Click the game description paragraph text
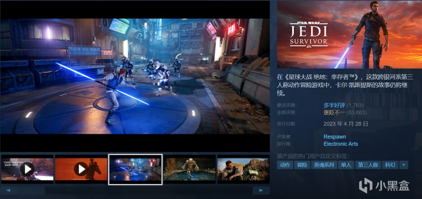422x199 pixels. click(345, 85)
